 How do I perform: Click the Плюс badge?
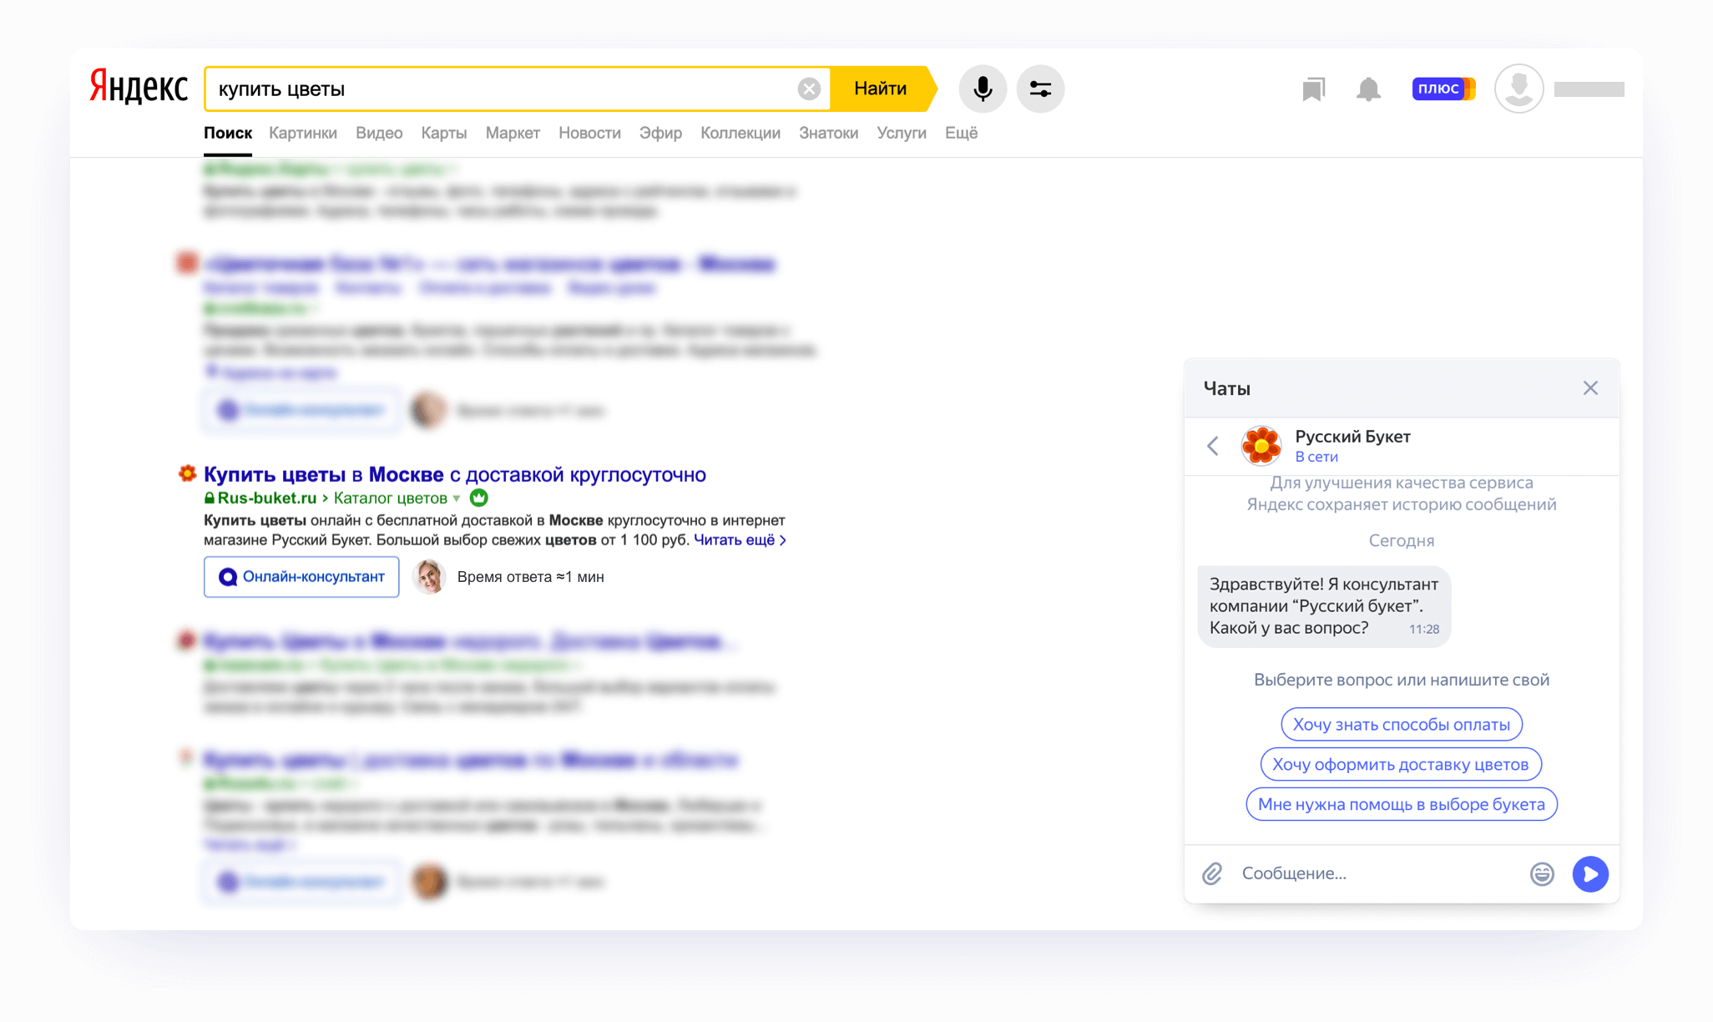(x=1443, y=89)
